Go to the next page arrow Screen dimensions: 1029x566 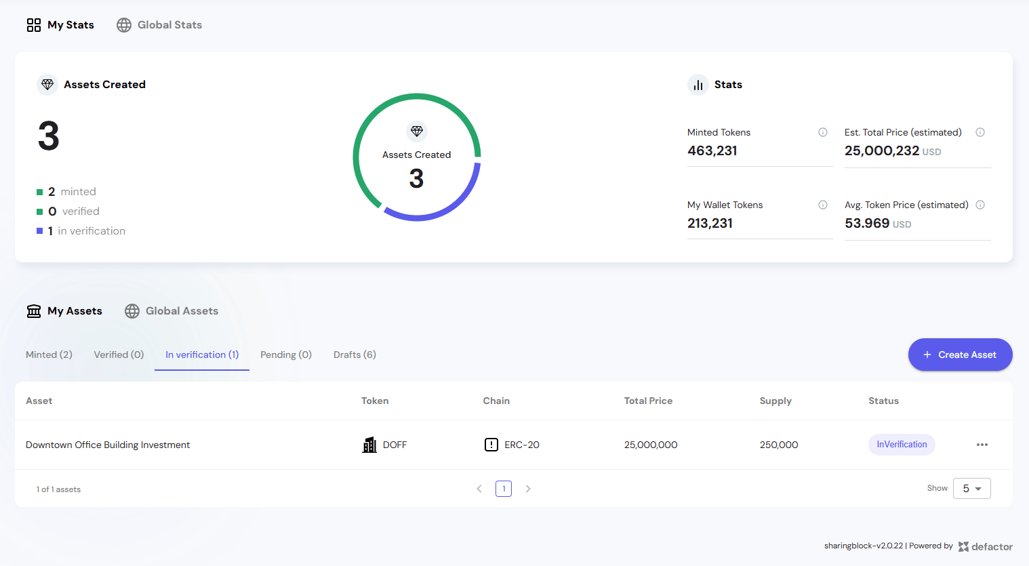(528, 489)
